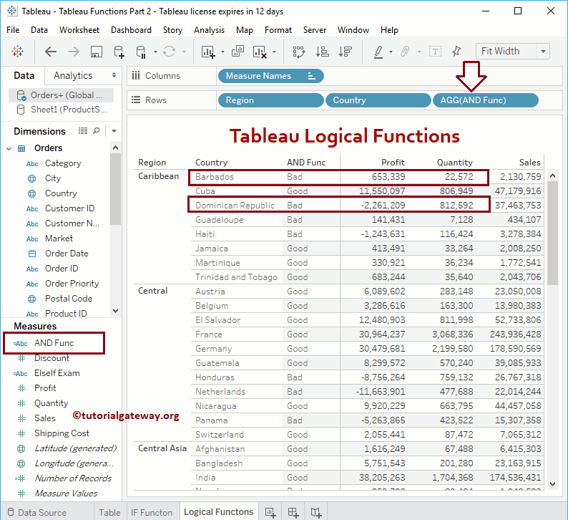
Task: Save workbook using the floppy disk icon
Action: point(96,52)
